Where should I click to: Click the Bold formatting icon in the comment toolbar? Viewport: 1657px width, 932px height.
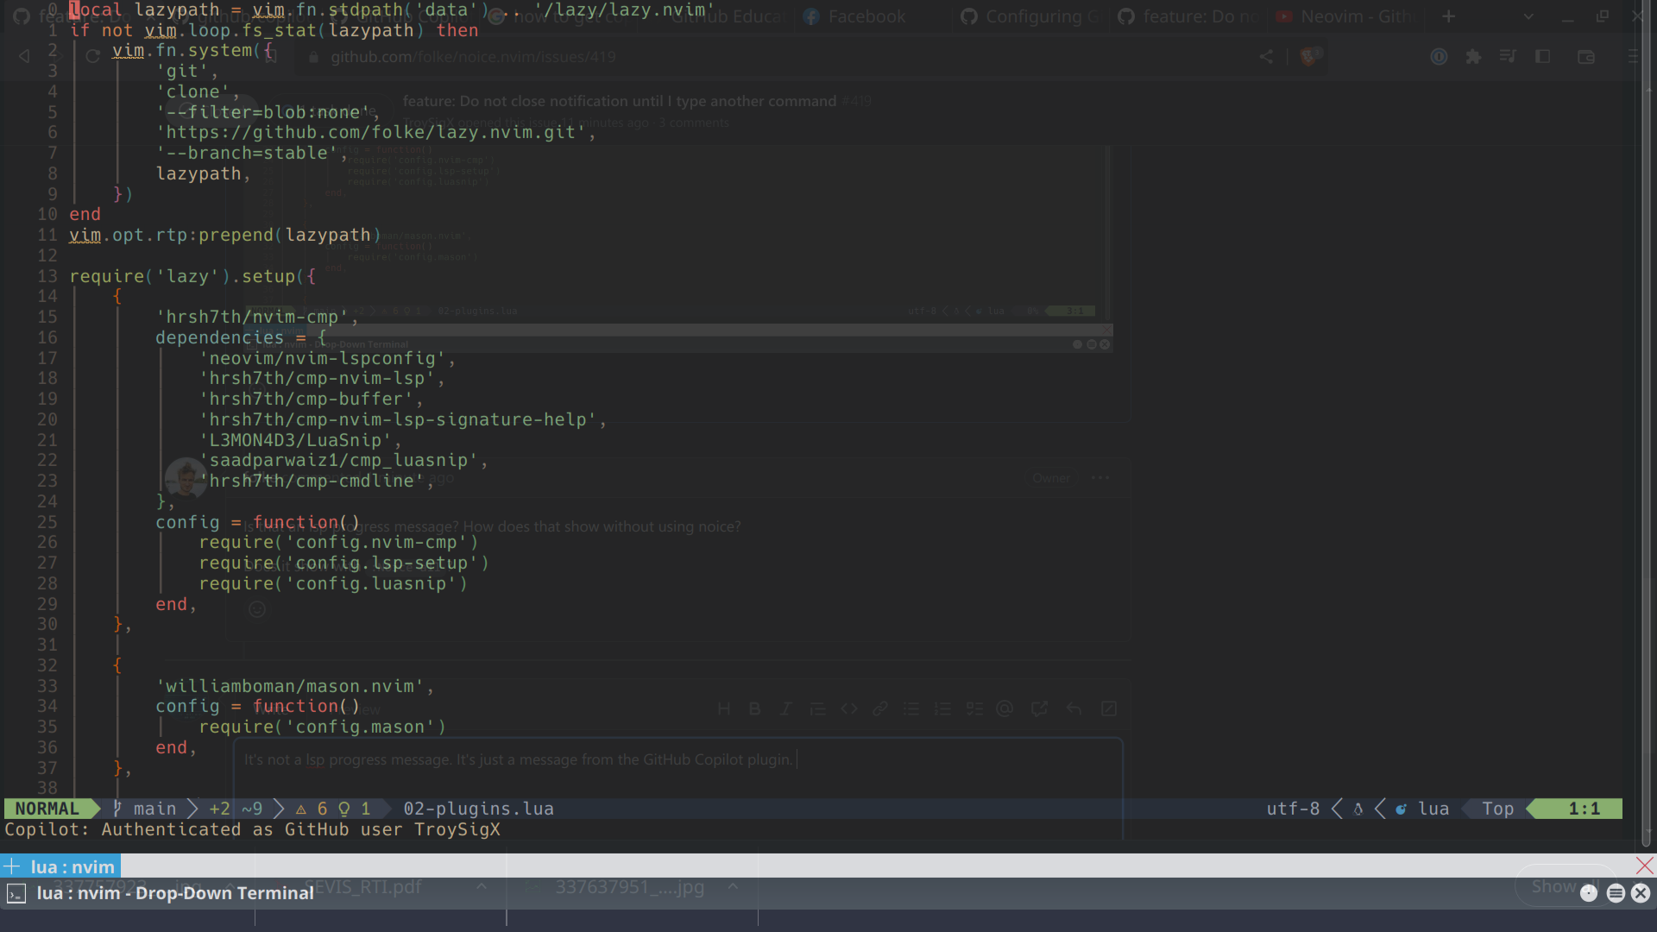[x=755, y=708]
